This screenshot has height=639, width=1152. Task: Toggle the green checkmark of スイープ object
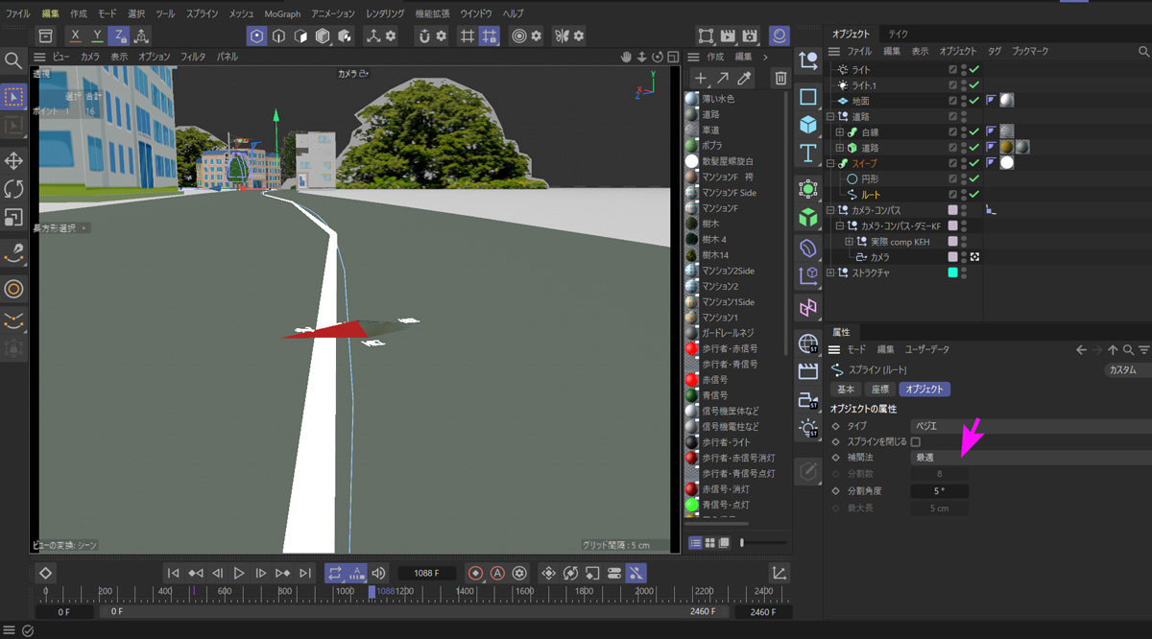[x=974, y=163]
